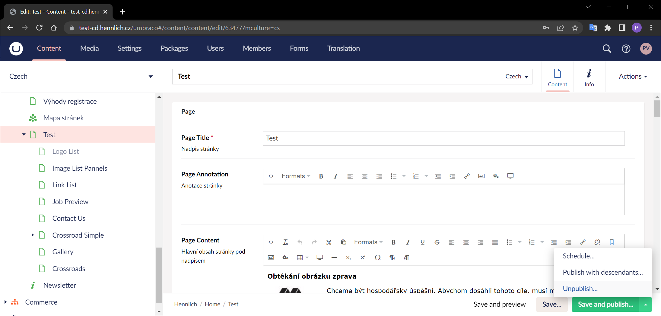Insert a horizontal rule in Page Content

334,258
